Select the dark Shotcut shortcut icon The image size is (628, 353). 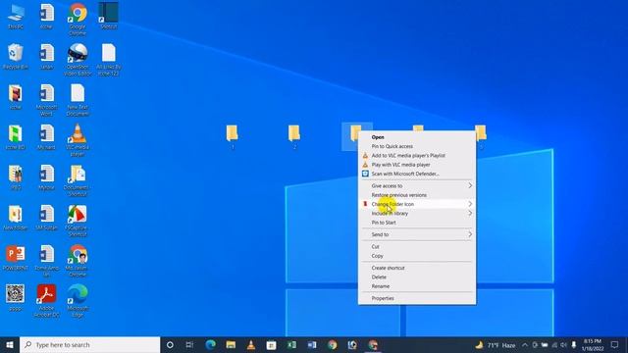click(109, 16)
